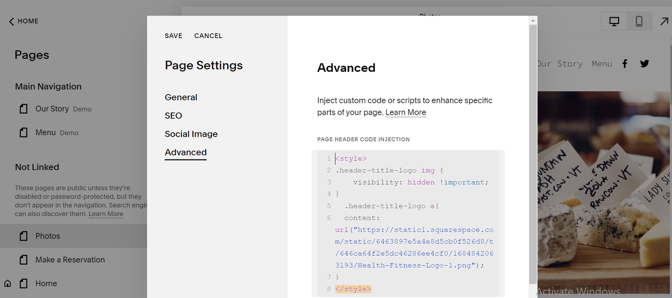Open the General settings section
This screenshot has height=298, width=672.
coord(181,97)
